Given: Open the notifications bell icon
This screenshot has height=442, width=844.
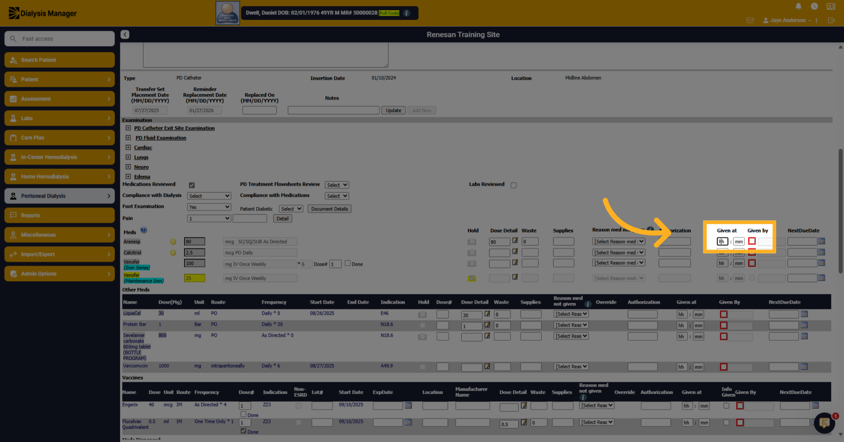Looking at the screenshot, I should pos(798,6).
